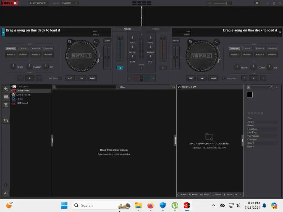The height and width of the screenshot is (212, 283).
Task: Toggle Mix Assist on the left deck
Action: (60, 78)
